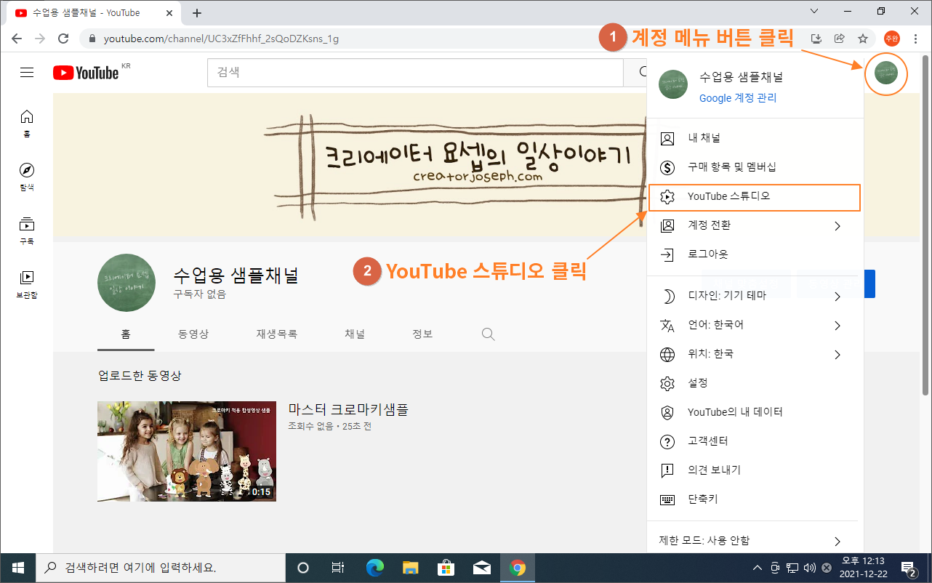Click the video title 마스터 크로마키샘플
This screenshot has width=932, height=583.
[348, 409]
